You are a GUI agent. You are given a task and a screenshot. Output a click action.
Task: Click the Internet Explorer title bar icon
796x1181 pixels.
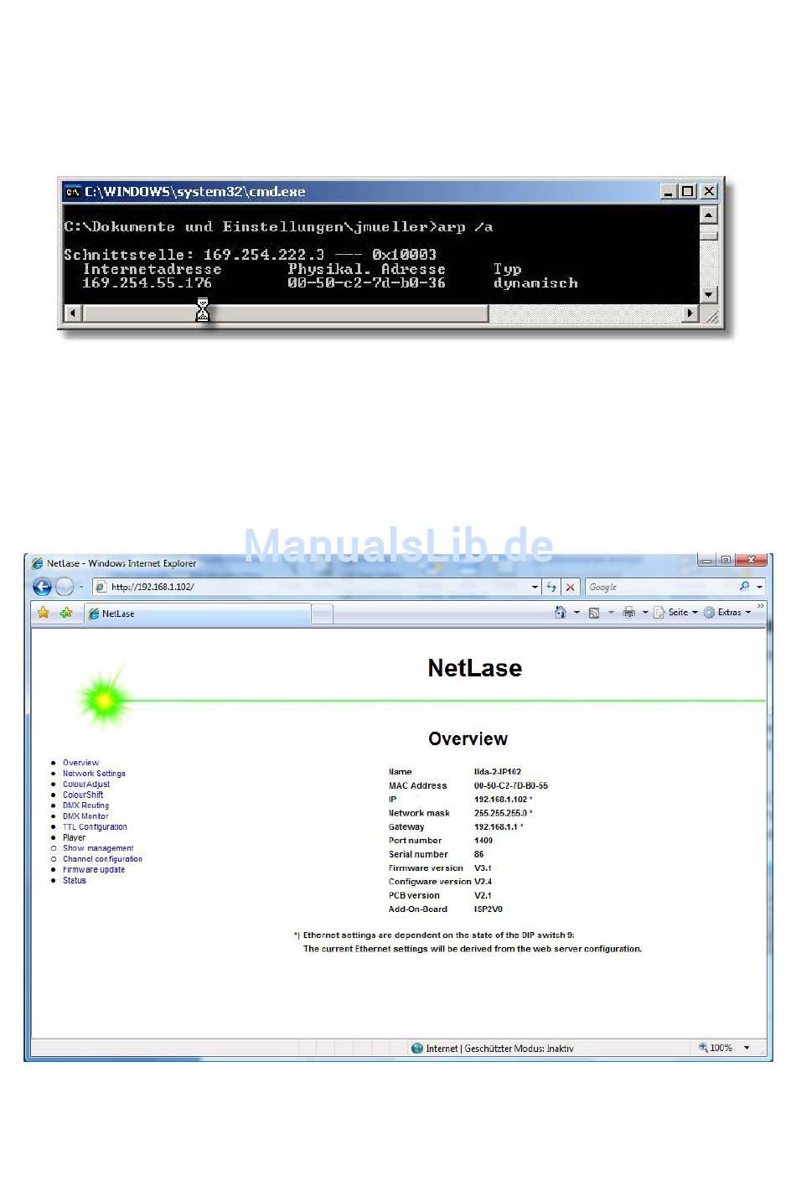click(x=37, y=563)
